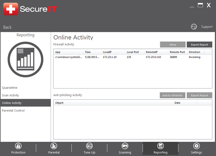Screen dimensions: 216x156
Task: Open Parental via the people icon
Action: click(54, 146)
